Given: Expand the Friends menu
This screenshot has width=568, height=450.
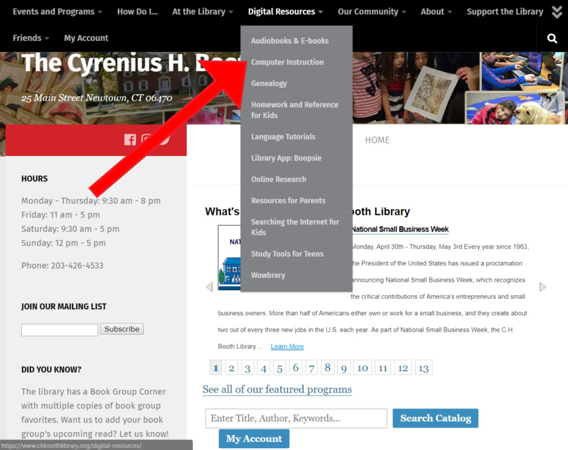Looking at the screenshot, I should click(x=31, y=38).
